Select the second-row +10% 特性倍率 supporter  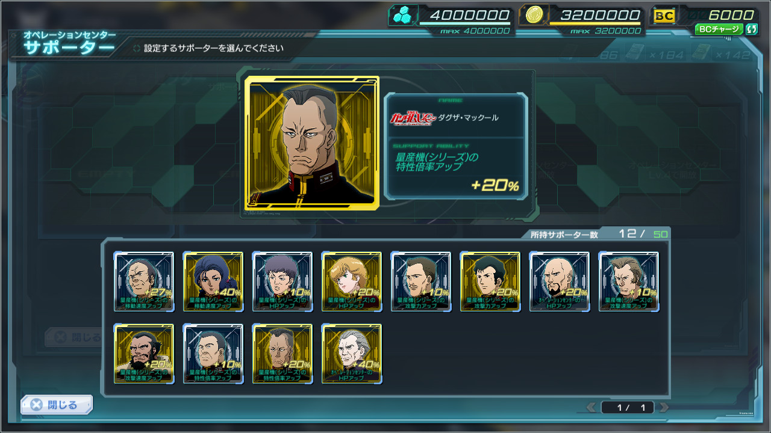[x=213, y=354]
